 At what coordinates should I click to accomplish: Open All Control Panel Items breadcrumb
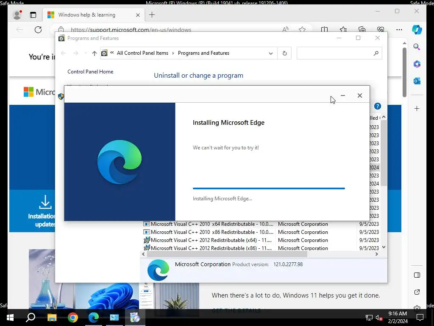click(142, 53)
